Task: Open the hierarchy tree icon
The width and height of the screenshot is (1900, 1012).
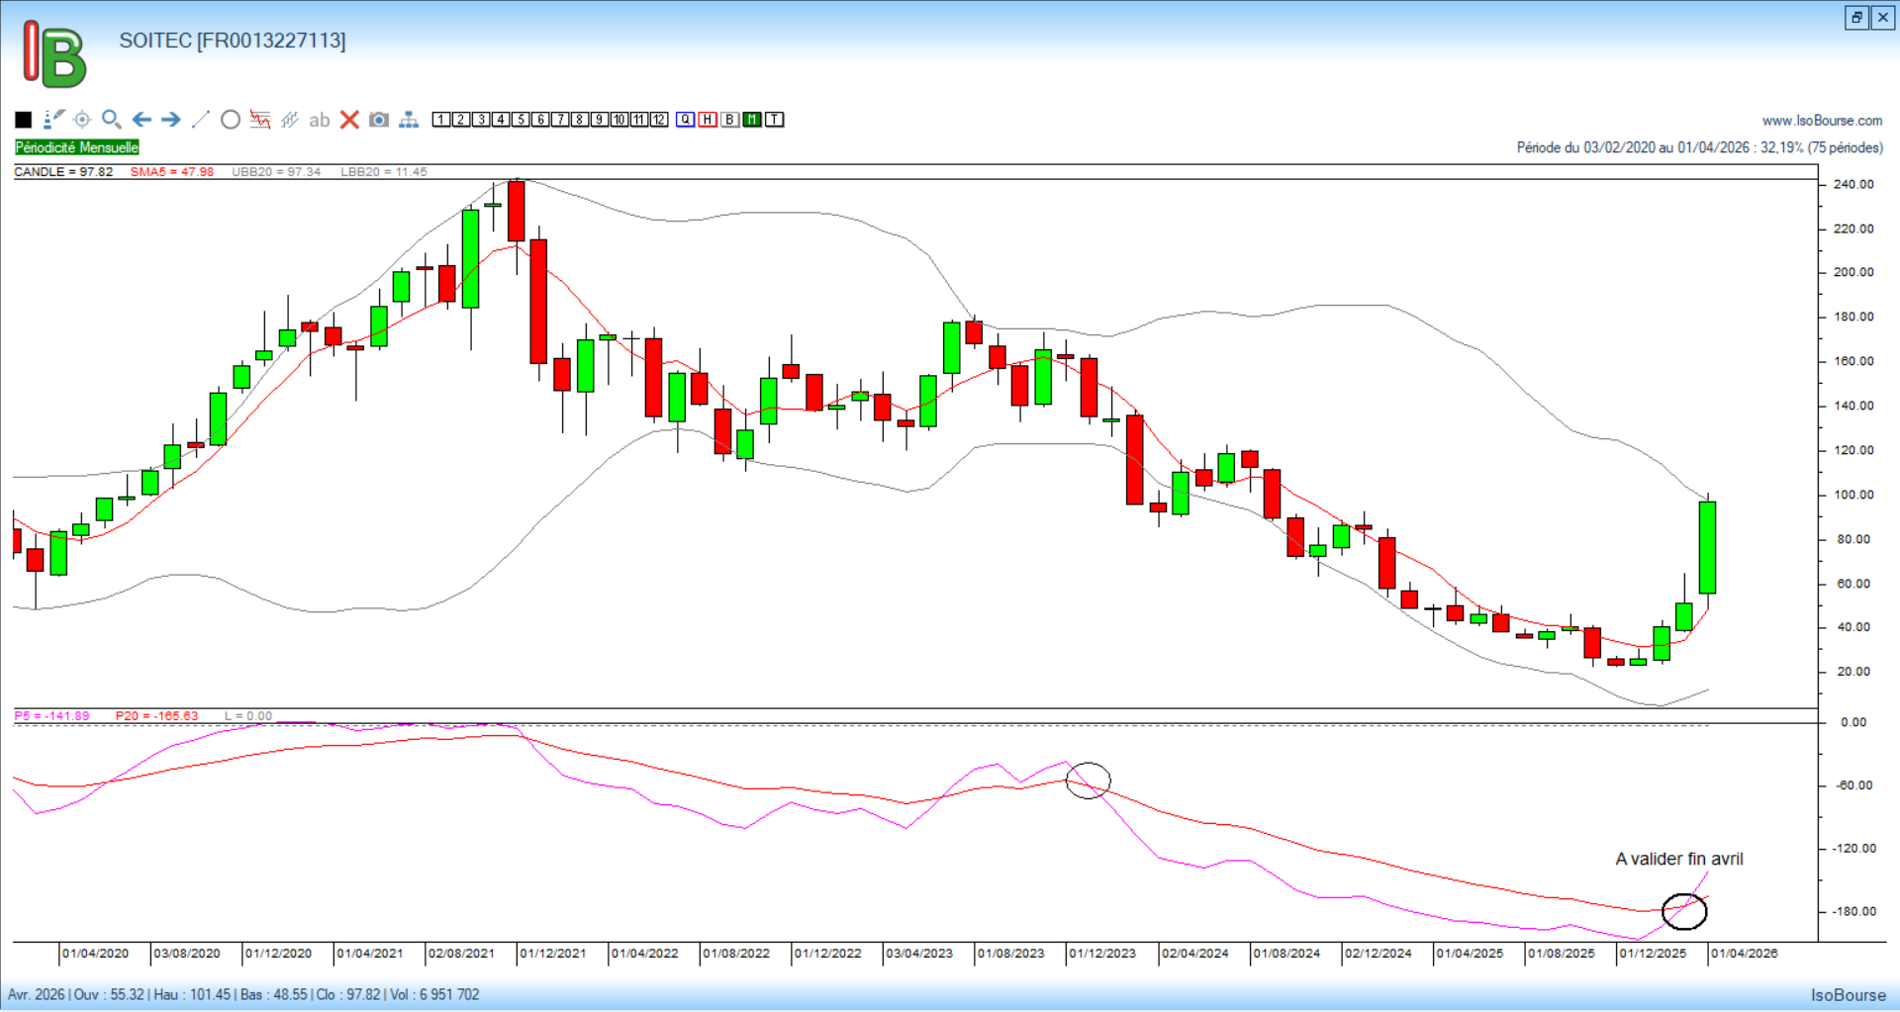Action: [x=409, y=120]
